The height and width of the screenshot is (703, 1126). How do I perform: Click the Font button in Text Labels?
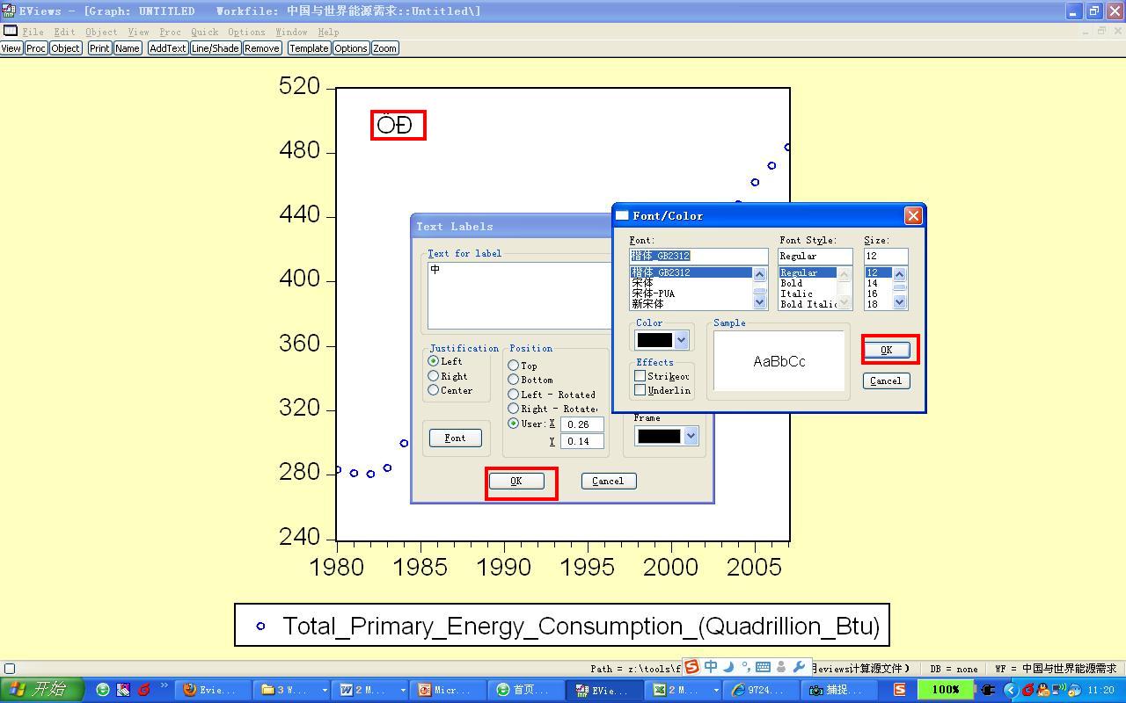click(x=455, y=438)
